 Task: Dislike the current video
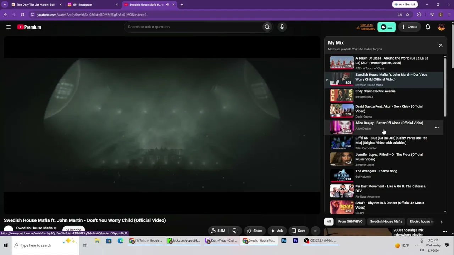(x=235, y=231)
